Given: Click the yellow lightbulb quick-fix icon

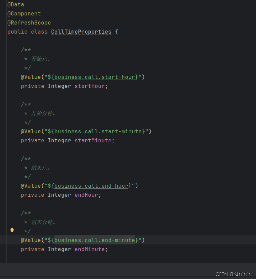Looking at the screenshot, I should pyautogui.click(x=12, y=231).
